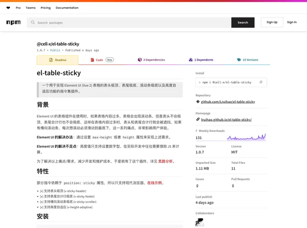The image size is (307, 228).
Task: Click the 4 days ago last publish value
Action: point(204,203)
